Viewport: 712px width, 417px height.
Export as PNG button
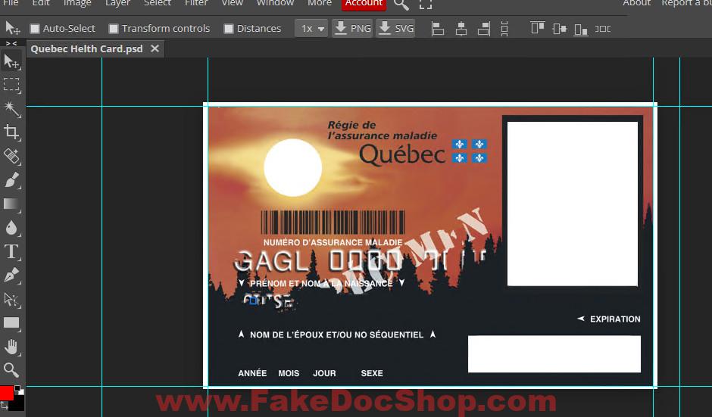pyautogui.click(x=352, y=29)
